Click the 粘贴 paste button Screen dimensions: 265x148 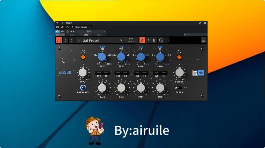[99, 35]
